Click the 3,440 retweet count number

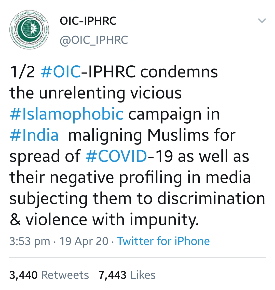(23, 275)
